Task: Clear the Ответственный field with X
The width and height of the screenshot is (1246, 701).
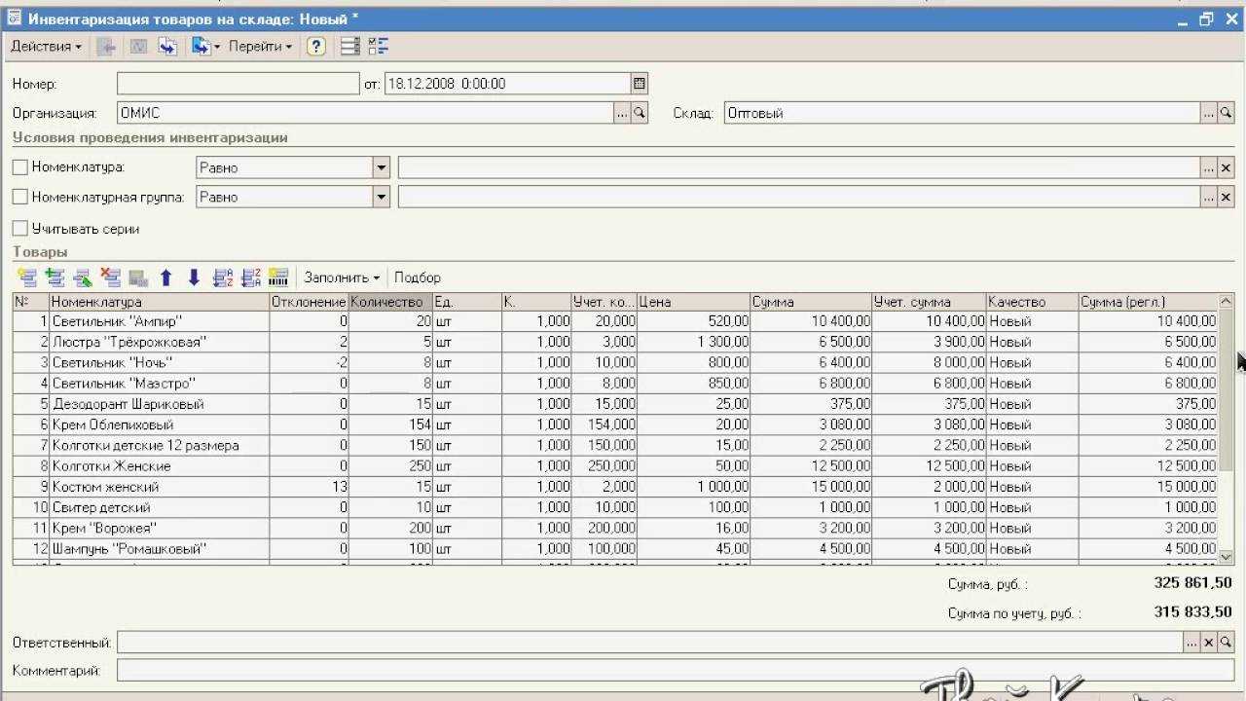Action: pos(1209,643)
